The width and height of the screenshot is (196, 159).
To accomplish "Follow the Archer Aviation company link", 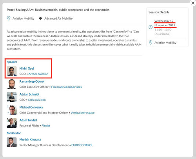I will (x=38, y=74).
